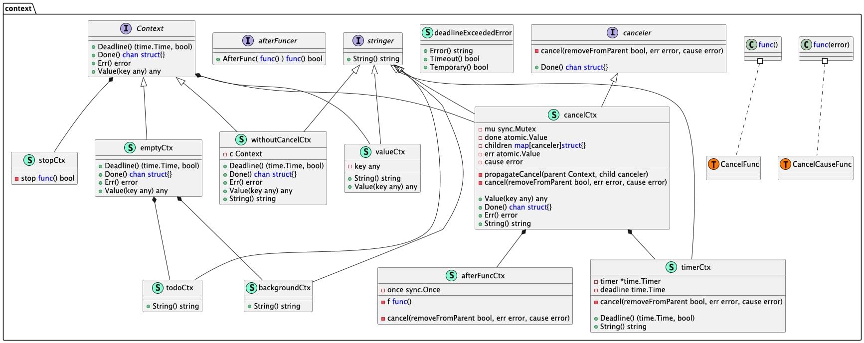
Task: Click the orange T icon of CancelCauseFunc
Action: pos(785,164)
